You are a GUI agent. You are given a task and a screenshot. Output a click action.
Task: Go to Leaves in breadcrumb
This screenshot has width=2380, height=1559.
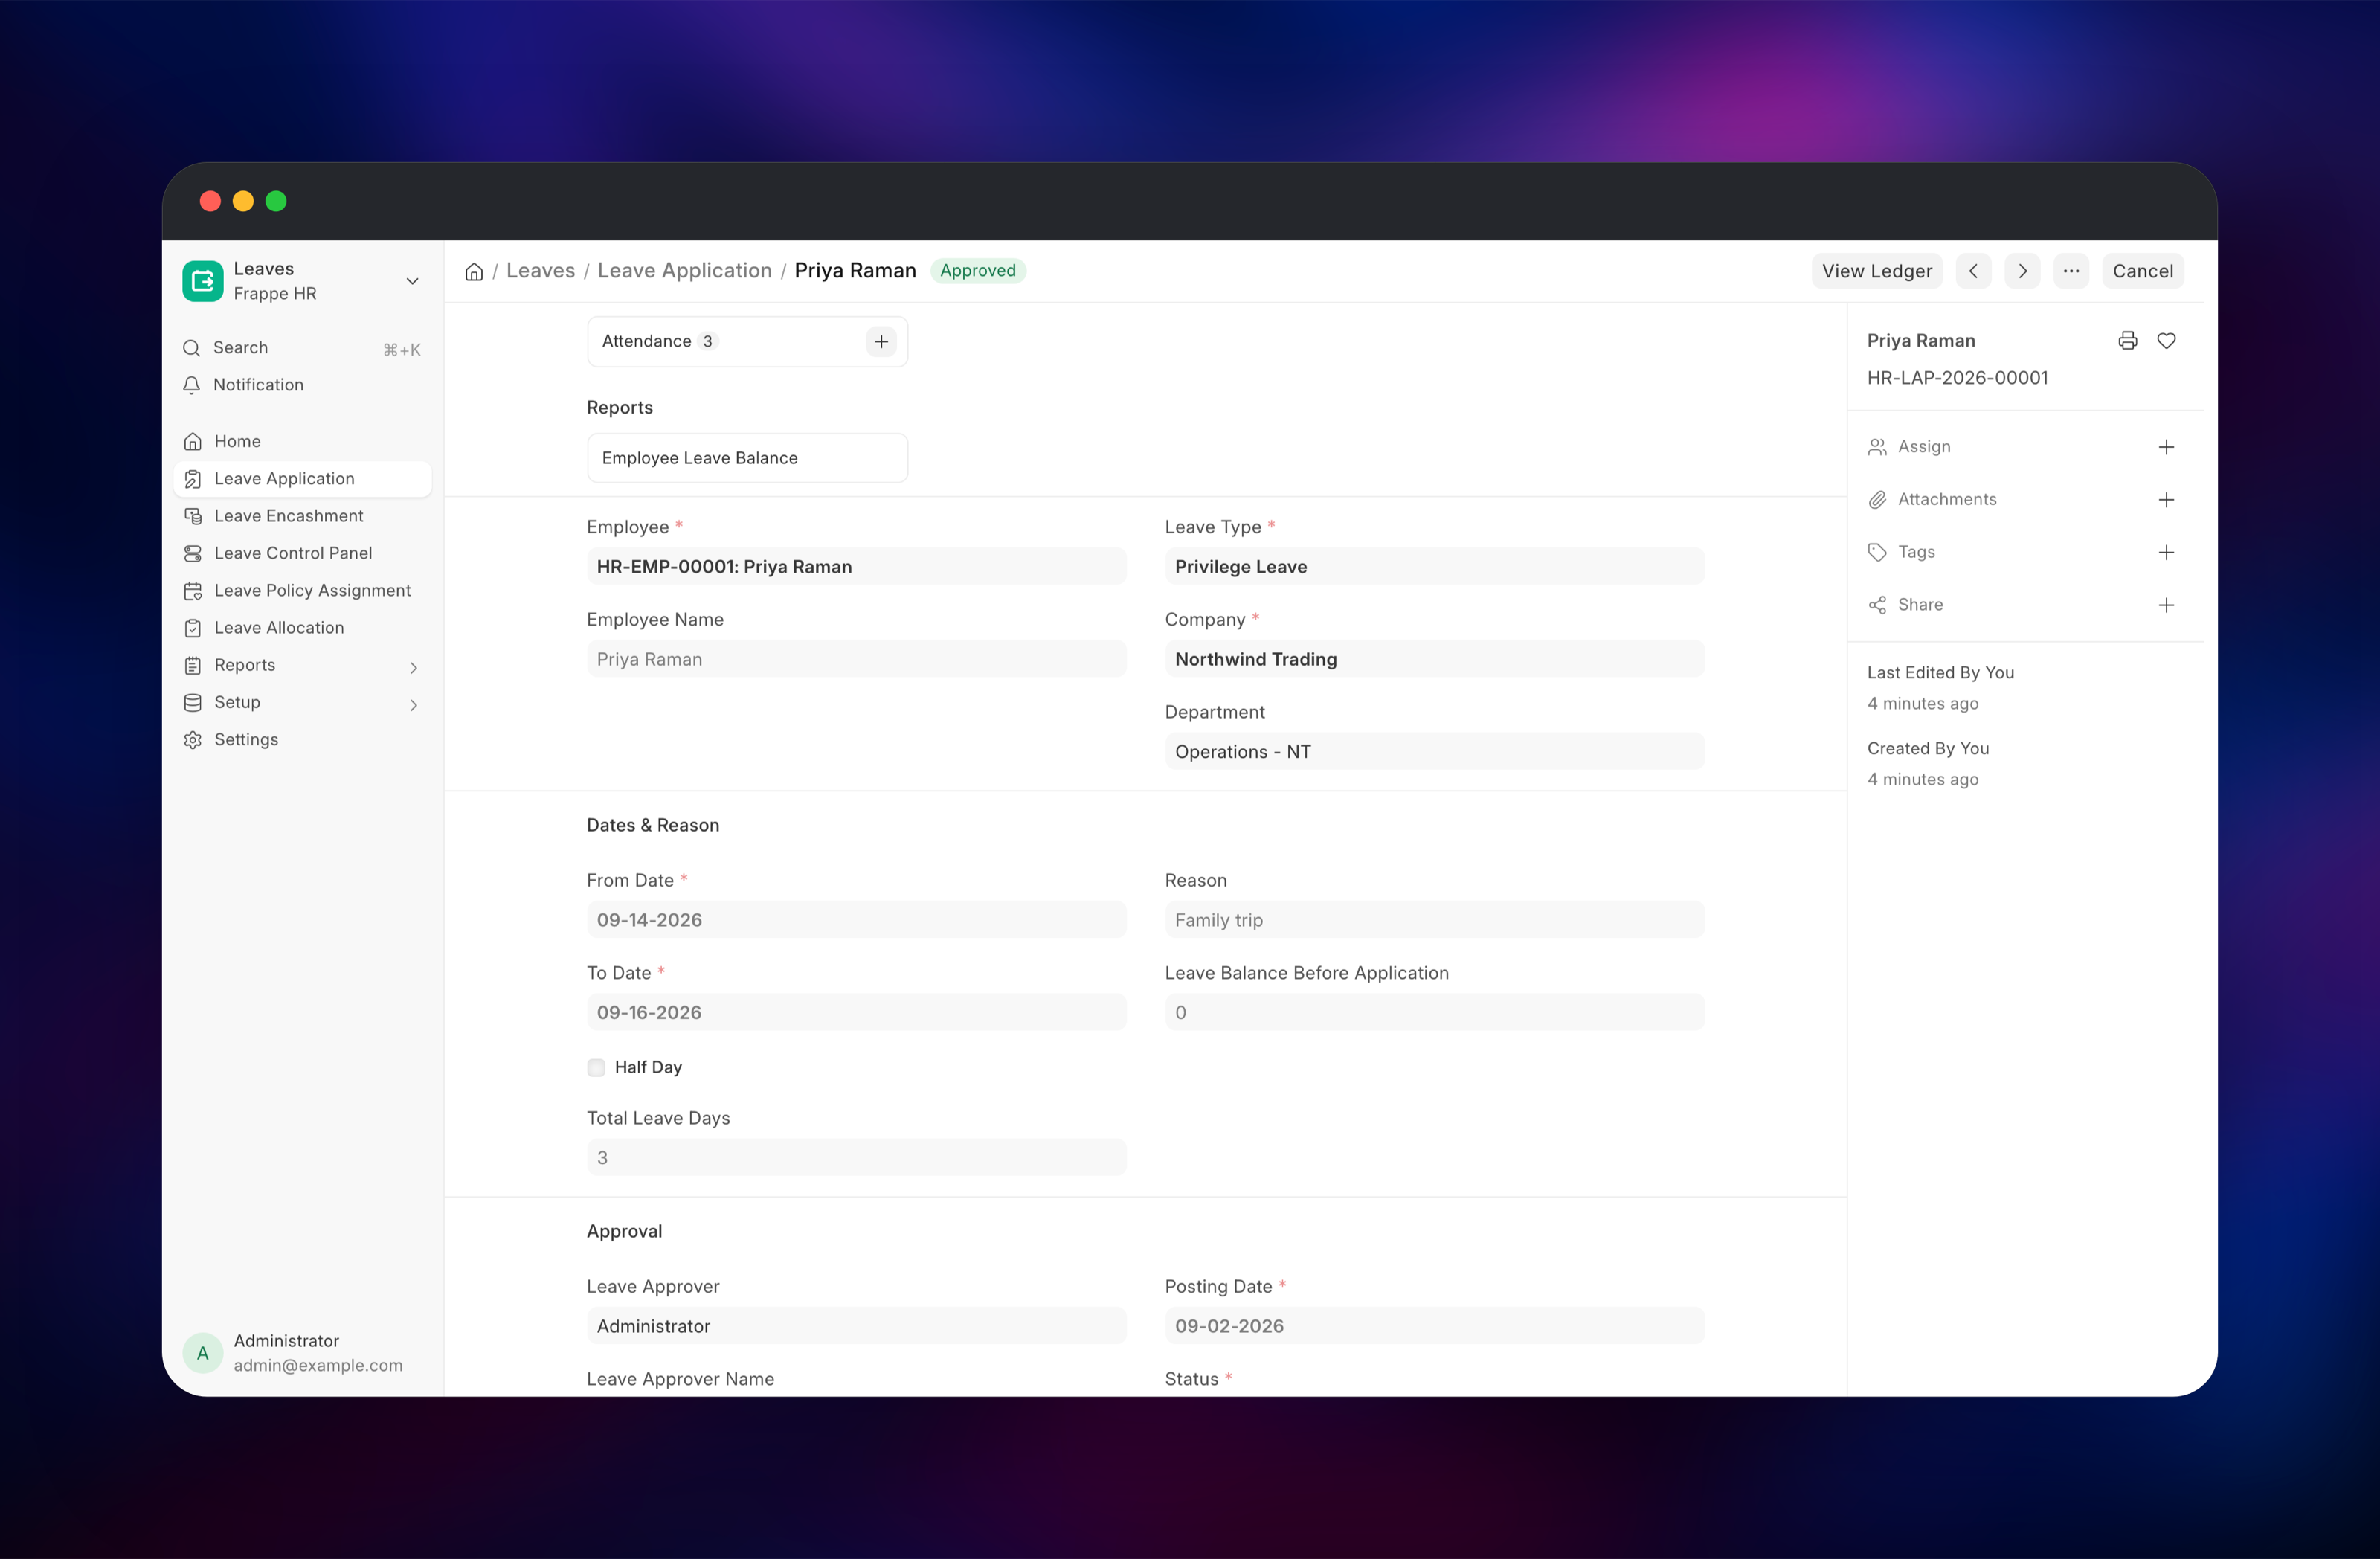(x=540, y=271)
